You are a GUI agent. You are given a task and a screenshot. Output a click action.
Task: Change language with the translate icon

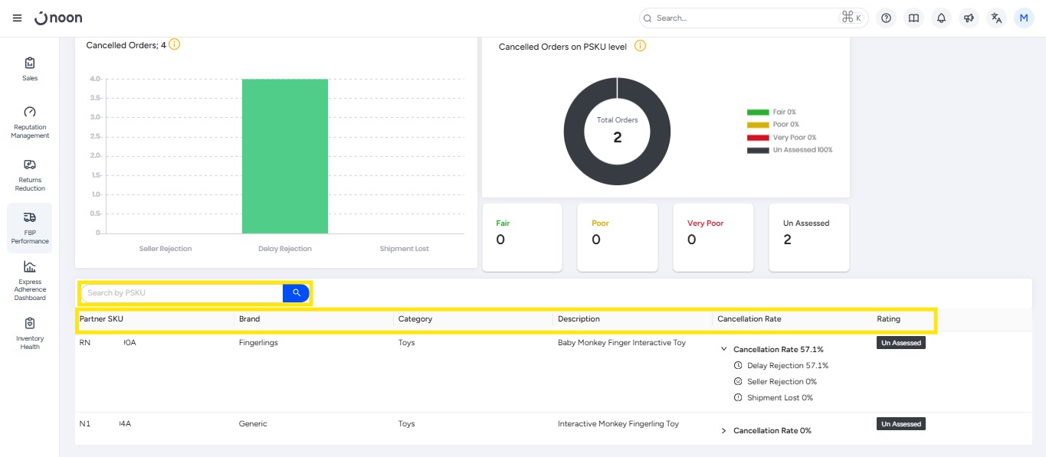pyautogui.click(x=996, y=18)
